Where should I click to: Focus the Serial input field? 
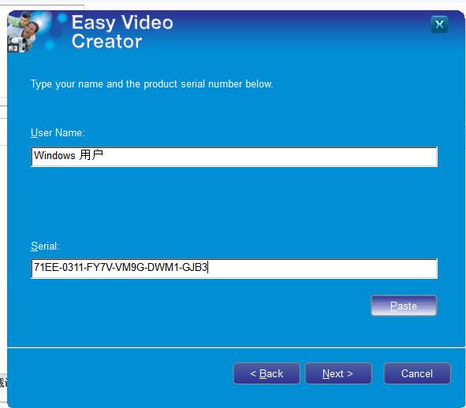[x=234, y=269]
